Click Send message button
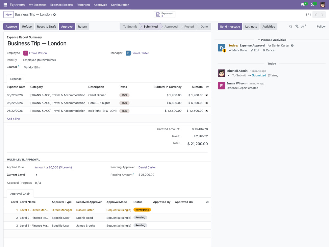Image resolution: width=329 pixels, height=247 pixels. point(230,26)
